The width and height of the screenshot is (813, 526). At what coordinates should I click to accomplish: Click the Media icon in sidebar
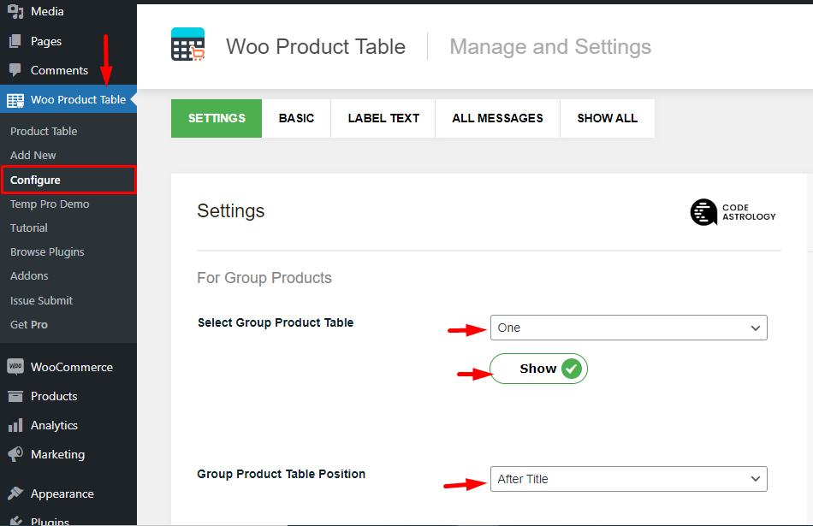pyautogui.click(x=15, y=11)
